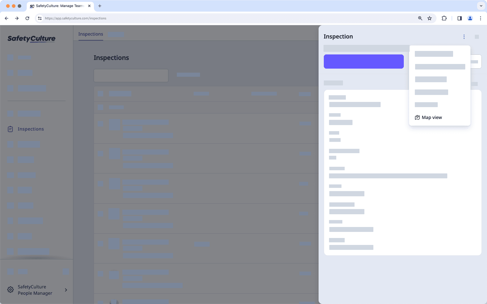Toggle the select-all checkbox in table header
The image size is (487, 304).
[101, 94]
